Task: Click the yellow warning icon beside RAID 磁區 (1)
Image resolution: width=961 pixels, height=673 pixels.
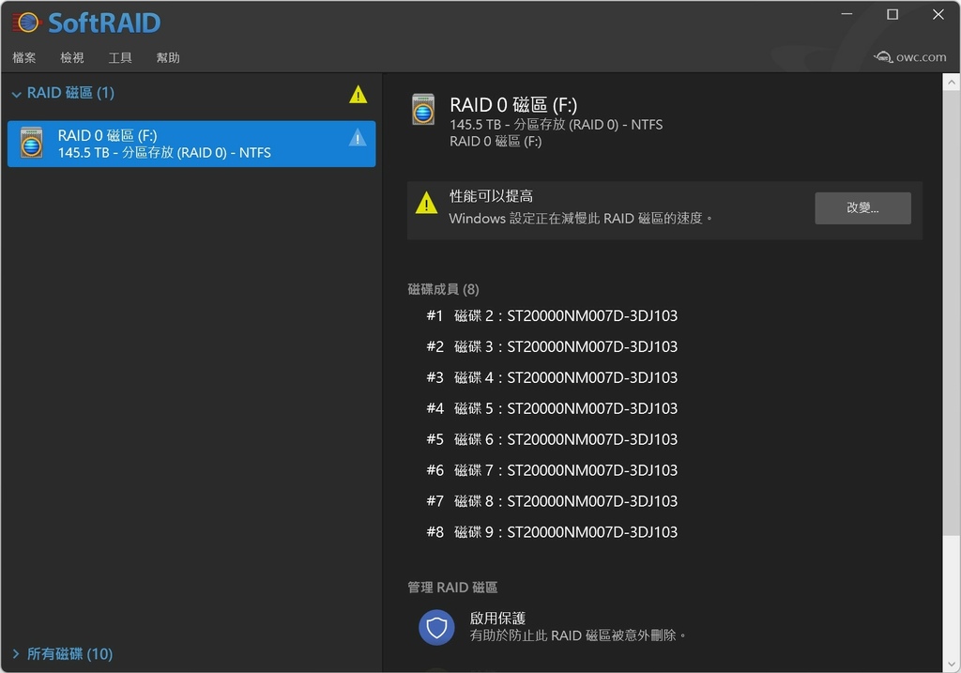Action: click(358, 95)
